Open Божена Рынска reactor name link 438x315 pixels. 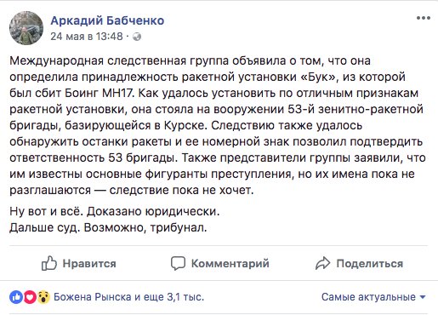[x=93, y=297]
